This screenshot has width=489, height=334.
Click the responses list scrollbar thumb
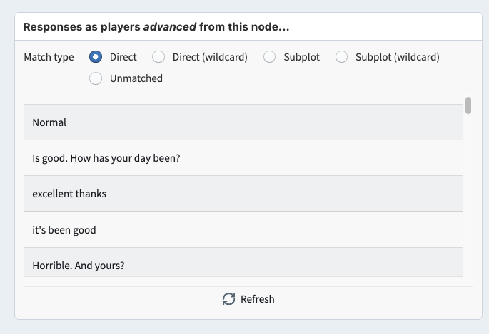(x=468, y=105)
